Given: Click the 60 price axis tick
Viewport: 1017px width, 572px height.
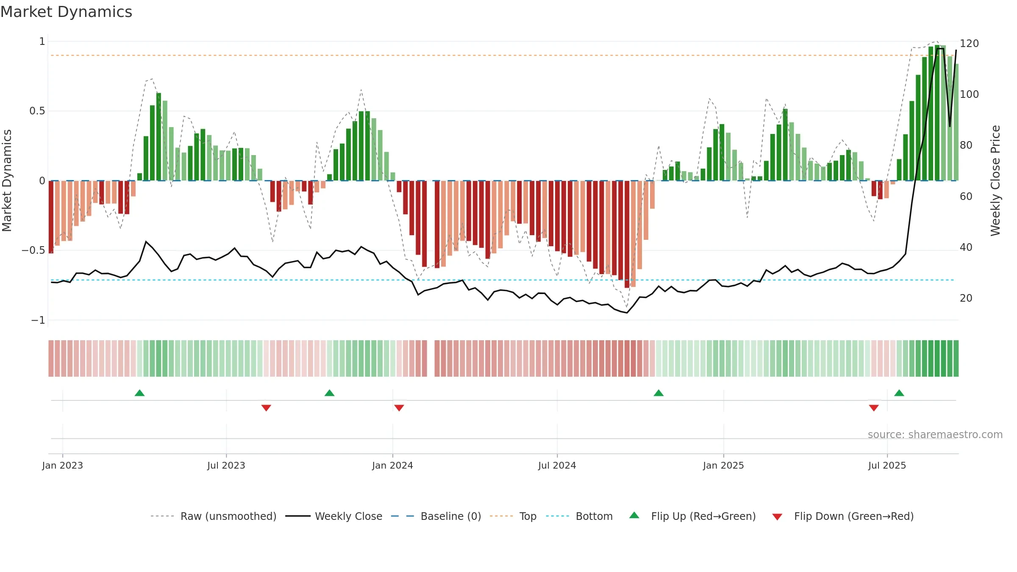Looking at the screenshot, I should tap(966, 197).
